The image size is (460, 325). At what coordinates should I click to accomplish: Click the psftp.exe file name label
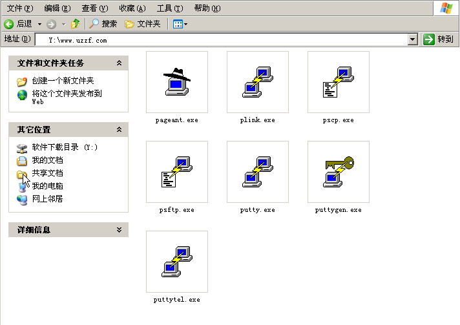pyautogui.click(x=177, y=210)
